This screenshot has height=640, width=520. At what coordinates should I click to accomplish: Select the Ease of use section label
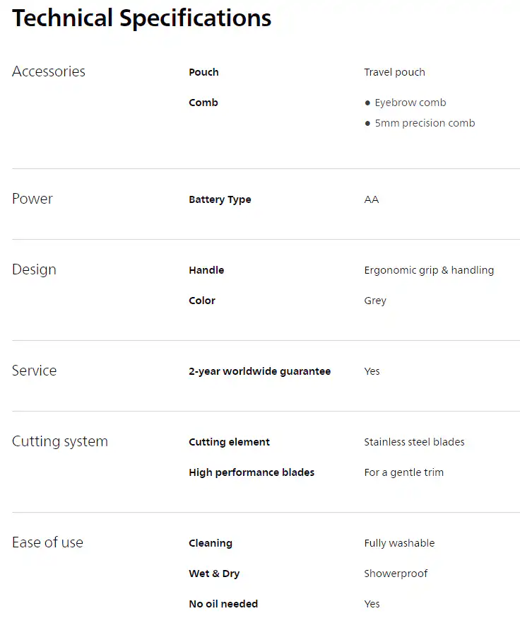tap(48, 542)
